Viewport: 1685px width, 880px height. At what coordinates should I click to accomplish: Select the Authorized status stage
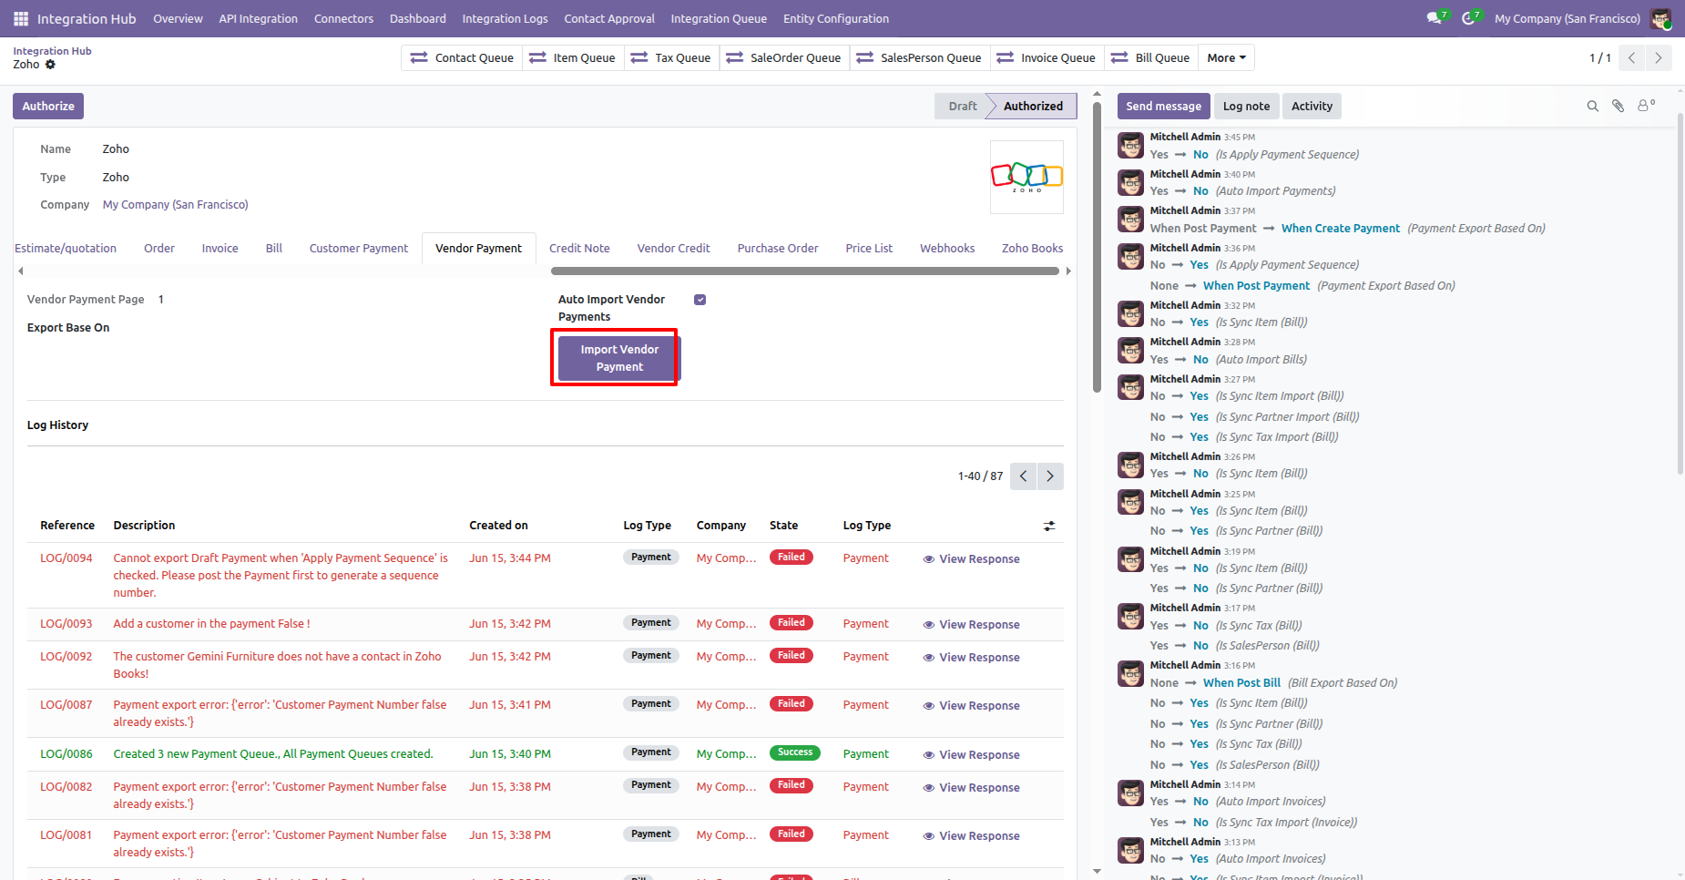pos(1033,106)
